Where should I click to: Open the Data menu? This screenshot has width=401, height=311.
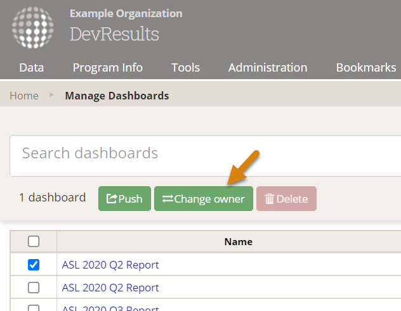(x=32, y=68)
